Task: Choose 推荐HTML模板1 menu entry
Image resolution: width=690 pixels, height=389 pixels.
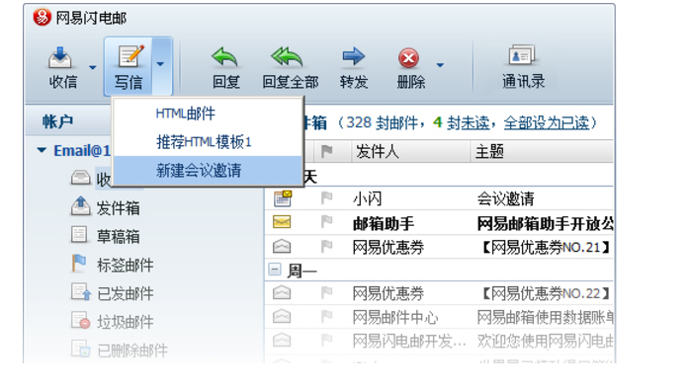Action: click(204, 142)
